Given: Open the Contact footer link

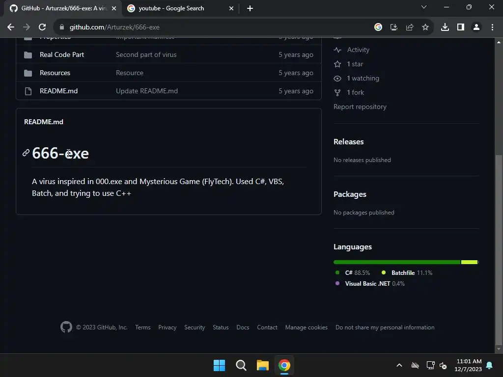Looking at the screenshot, I should [x=267, y=327].
